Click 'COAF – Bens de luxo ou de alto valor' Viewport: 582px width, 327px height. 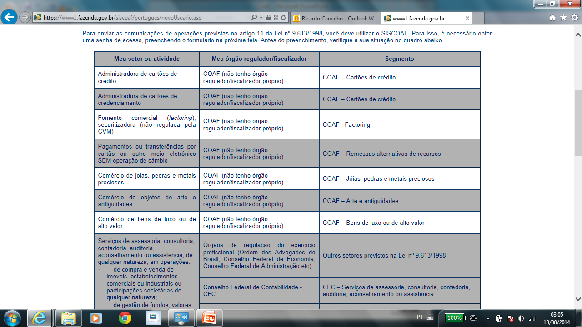400,223
